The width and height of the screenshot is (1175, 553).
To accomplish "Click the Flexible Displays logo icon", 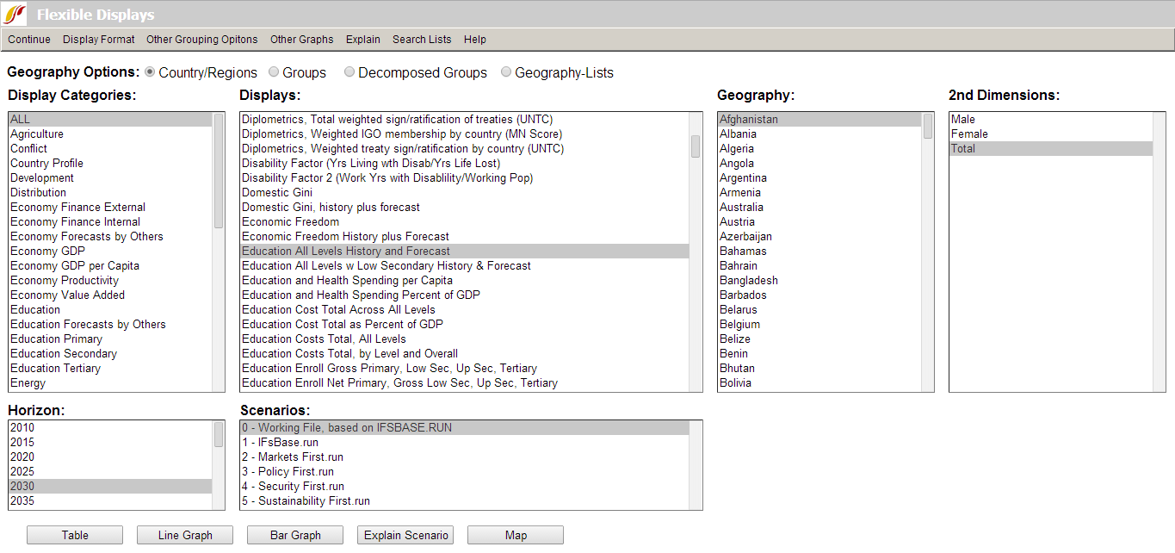I will pos(15,14).
